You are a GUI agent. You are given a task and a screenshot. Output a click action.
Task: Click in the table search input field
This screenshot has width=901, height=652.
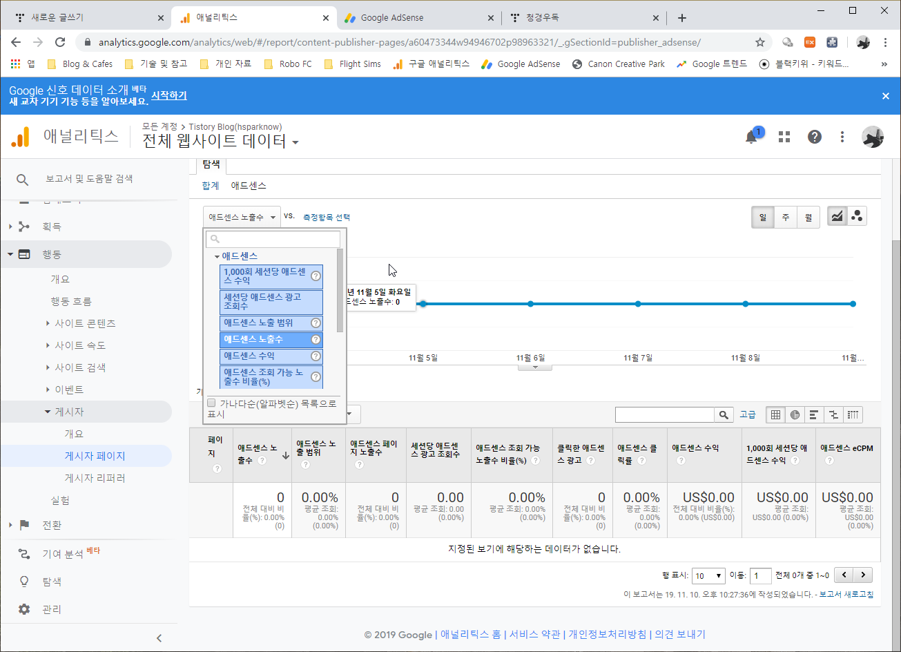pyautogui.click(x=665, y=415)
